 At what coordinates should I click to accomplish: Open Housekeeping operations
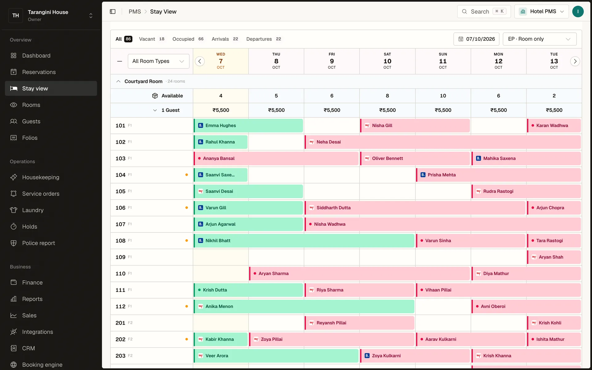[51, 177]
